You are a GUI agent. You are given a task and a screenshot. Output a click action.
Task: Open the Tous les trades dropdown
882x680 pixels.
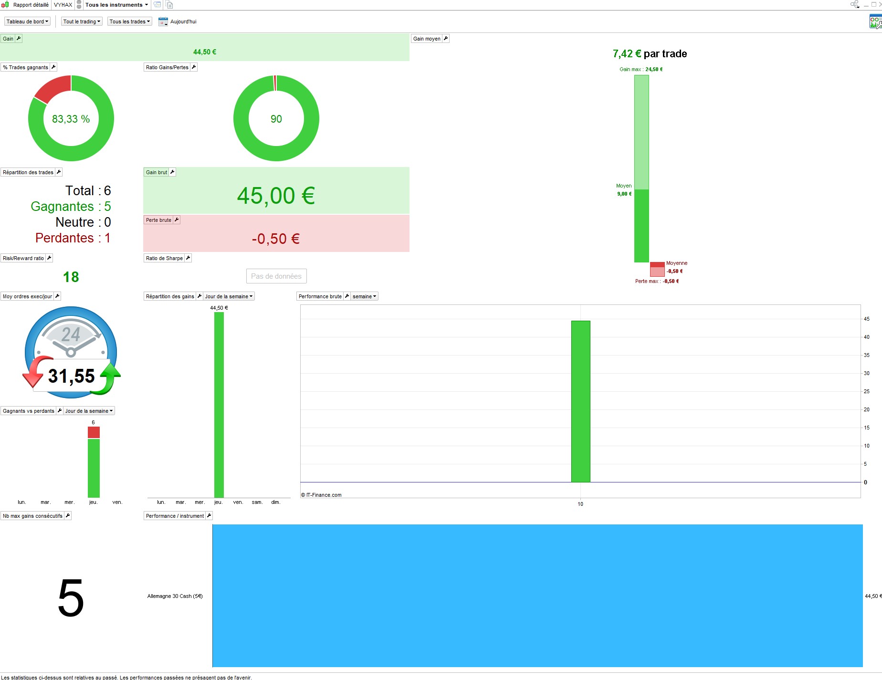coord(129,21)
